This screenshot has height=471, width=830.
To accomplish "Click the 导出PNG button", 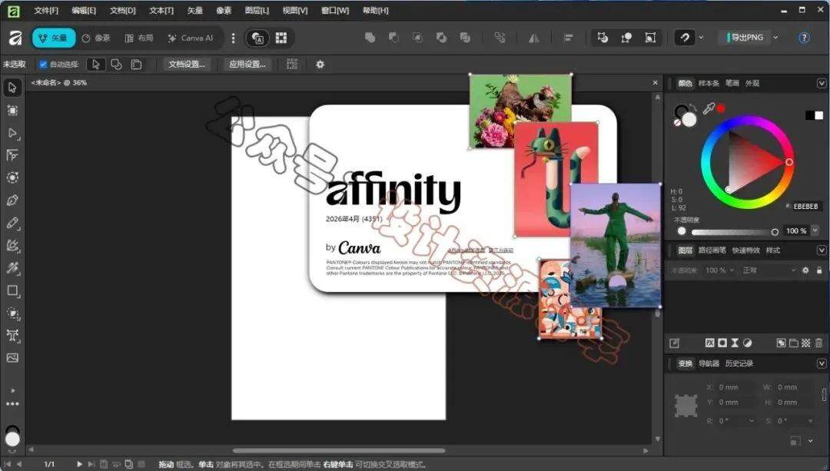I will tap(745, 38).
